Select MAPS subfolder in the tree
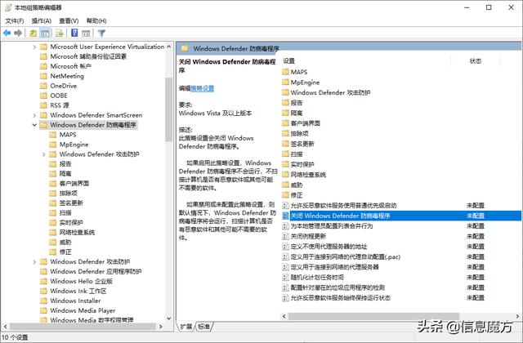The image size is (523, 343). pyautogui.click(x=68, y=135)
